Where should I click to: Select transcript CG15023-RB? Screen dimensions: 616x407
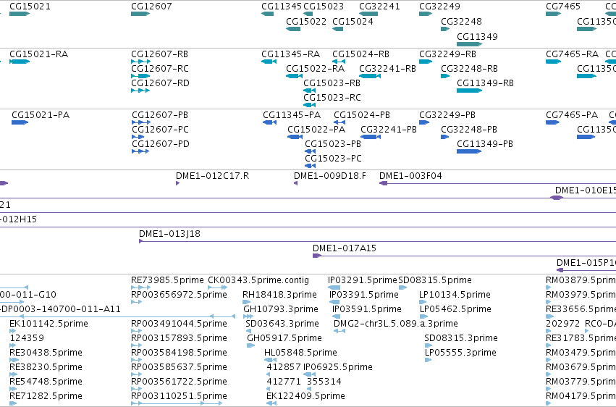(x=309, y=91)
